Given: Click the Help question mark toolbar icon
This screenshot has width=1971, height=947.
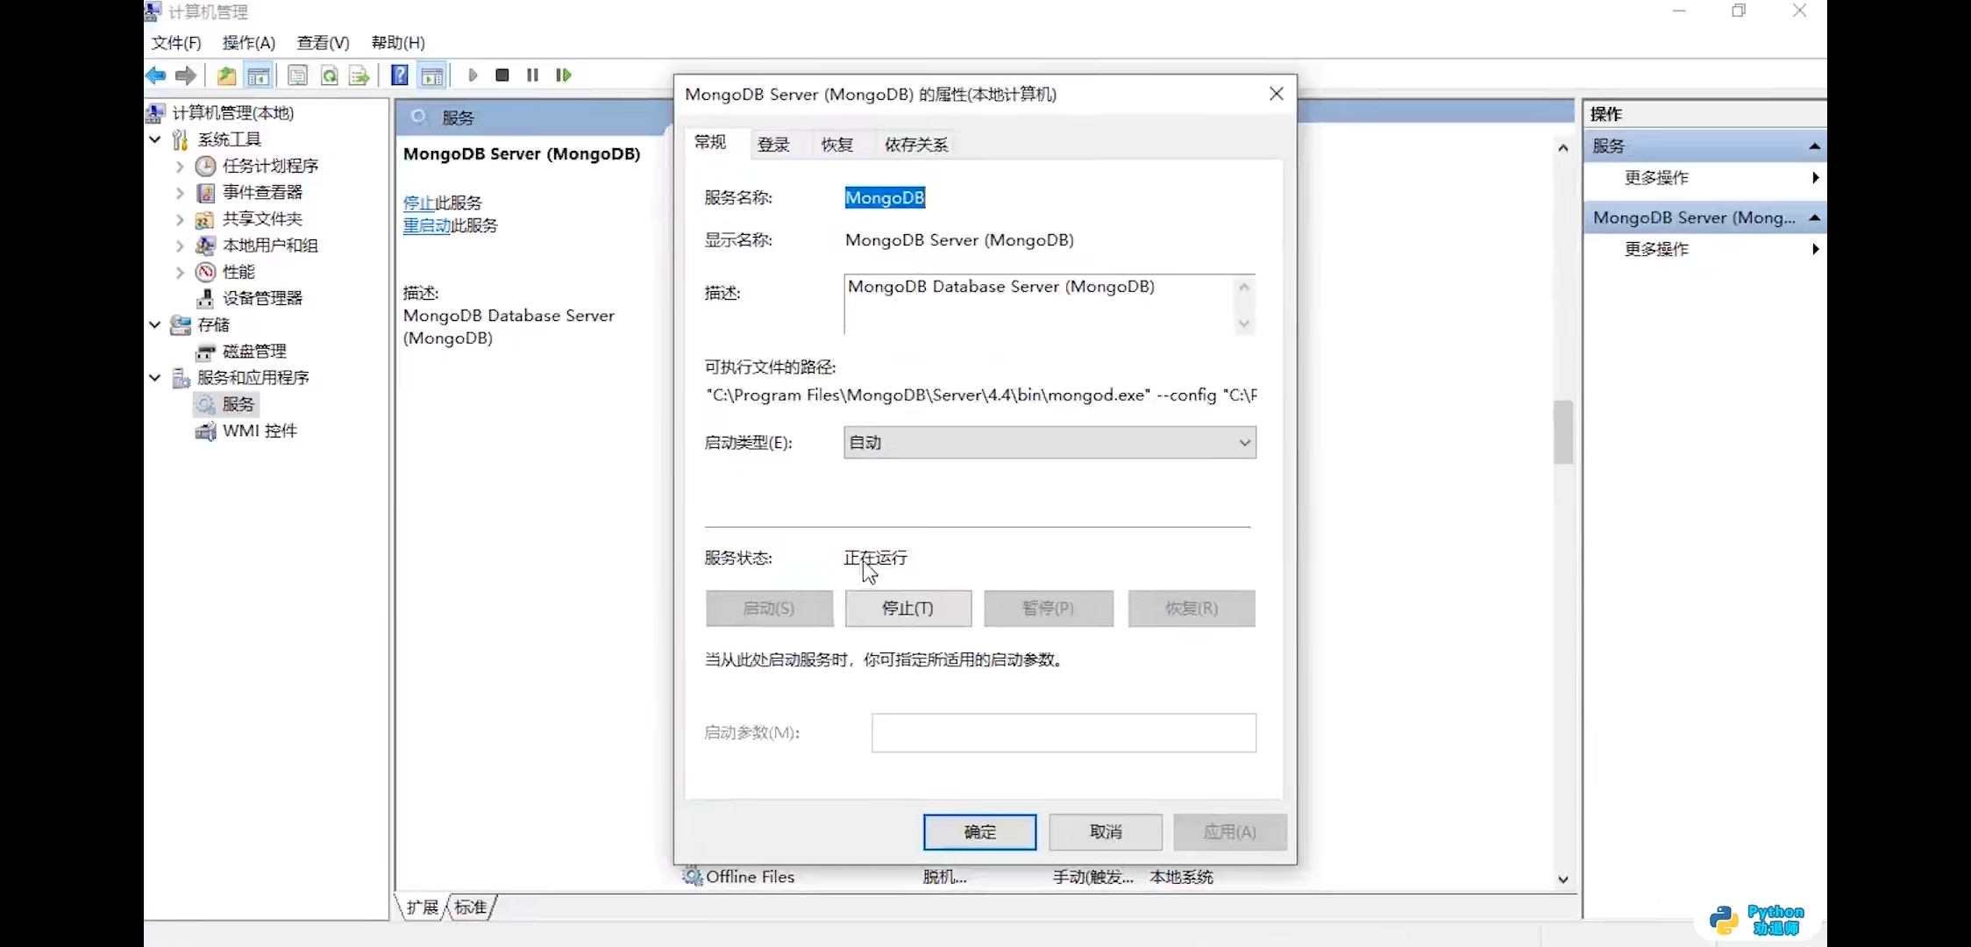Looking at the screenshot, I should [399, 75].
